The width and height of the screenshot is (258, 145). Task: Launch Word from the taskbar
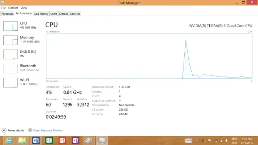(36, 141)
